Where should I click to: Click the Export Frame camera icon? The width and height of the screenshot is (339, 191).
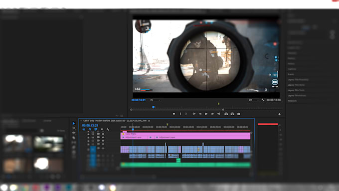point(239,114)
